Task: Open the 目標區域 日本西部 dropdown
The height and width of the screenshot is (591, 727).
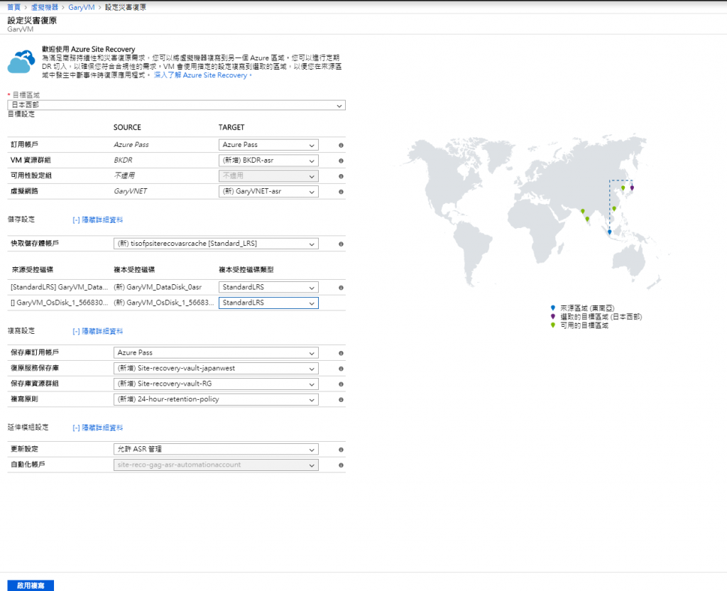Action: coord(176,105)
